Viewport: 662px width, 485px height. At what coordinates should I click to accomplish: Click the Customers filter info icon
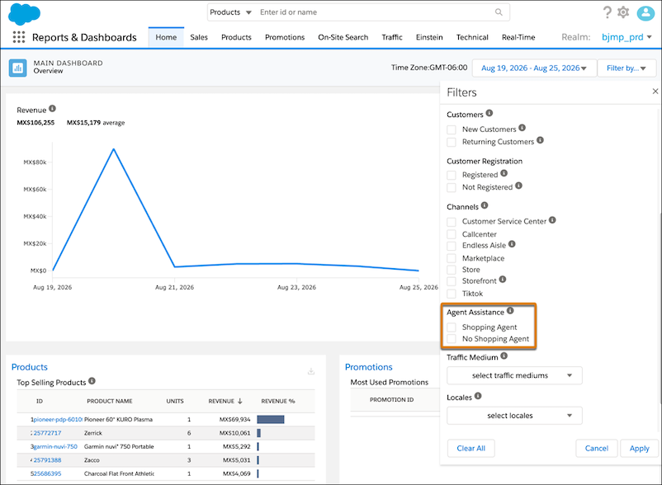(x=489, y=113)
